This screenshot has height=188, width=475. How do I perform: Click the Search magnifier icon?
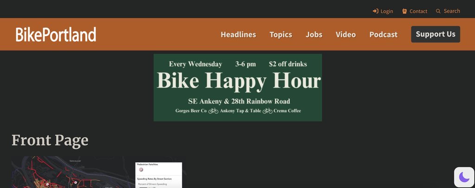tap(438, 11)
